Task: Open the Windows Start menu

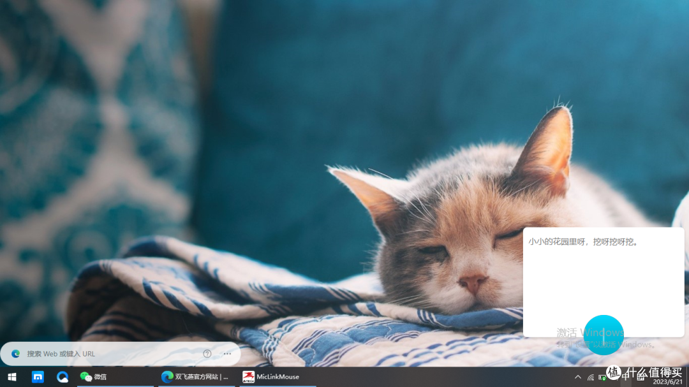Action: click(12, 377)
